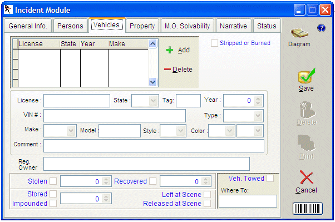Click the License column header

[x=39, y=44]
